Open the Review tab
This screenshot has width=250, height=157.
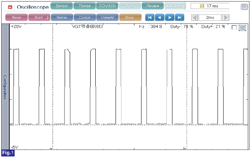[153, 6]
